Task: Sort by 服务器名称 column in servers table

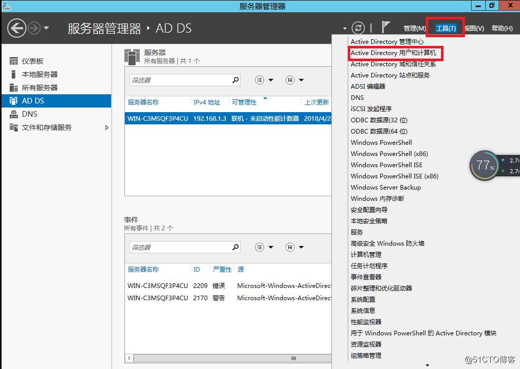Action: pos(143,102)
